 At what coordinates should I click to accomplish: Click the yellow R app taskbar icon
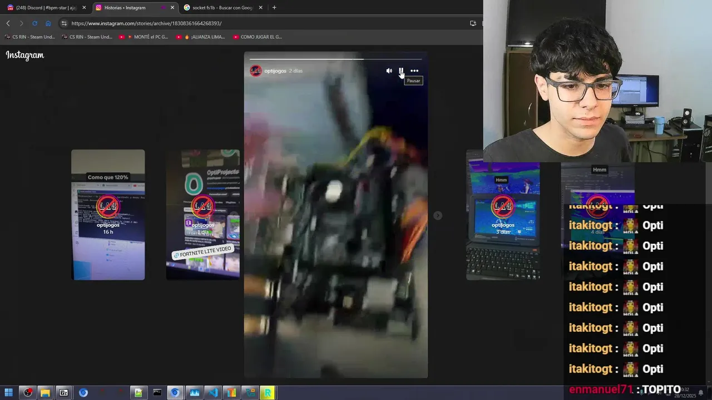point(268,393)
